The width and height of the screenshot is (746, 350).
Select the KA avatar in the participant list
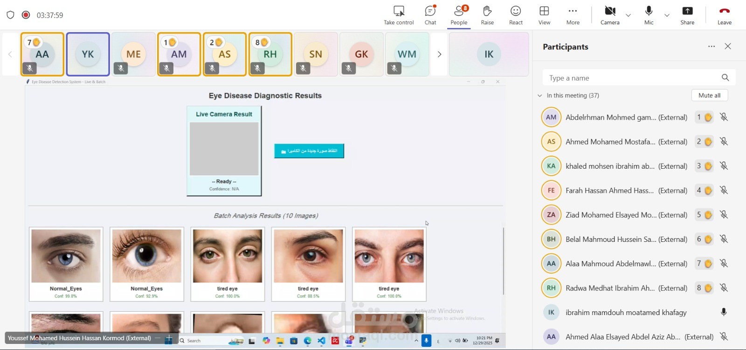click(x=551, y=166)
